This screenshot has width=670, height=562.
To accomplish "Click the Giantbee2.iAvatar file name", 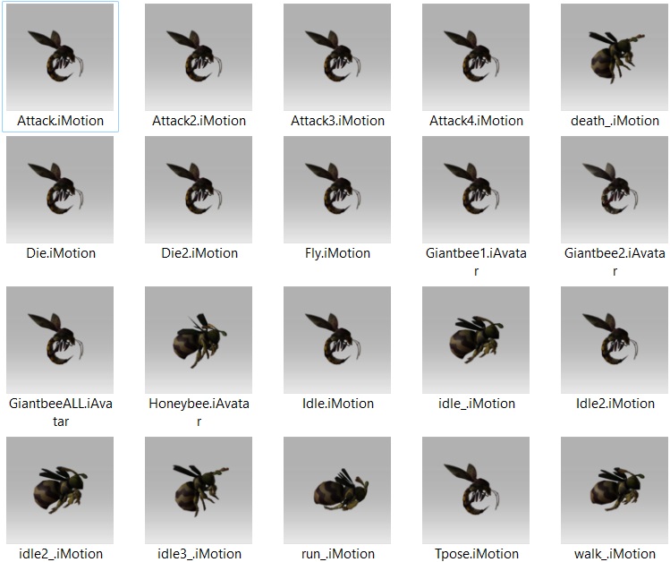I will coord(615,262).
